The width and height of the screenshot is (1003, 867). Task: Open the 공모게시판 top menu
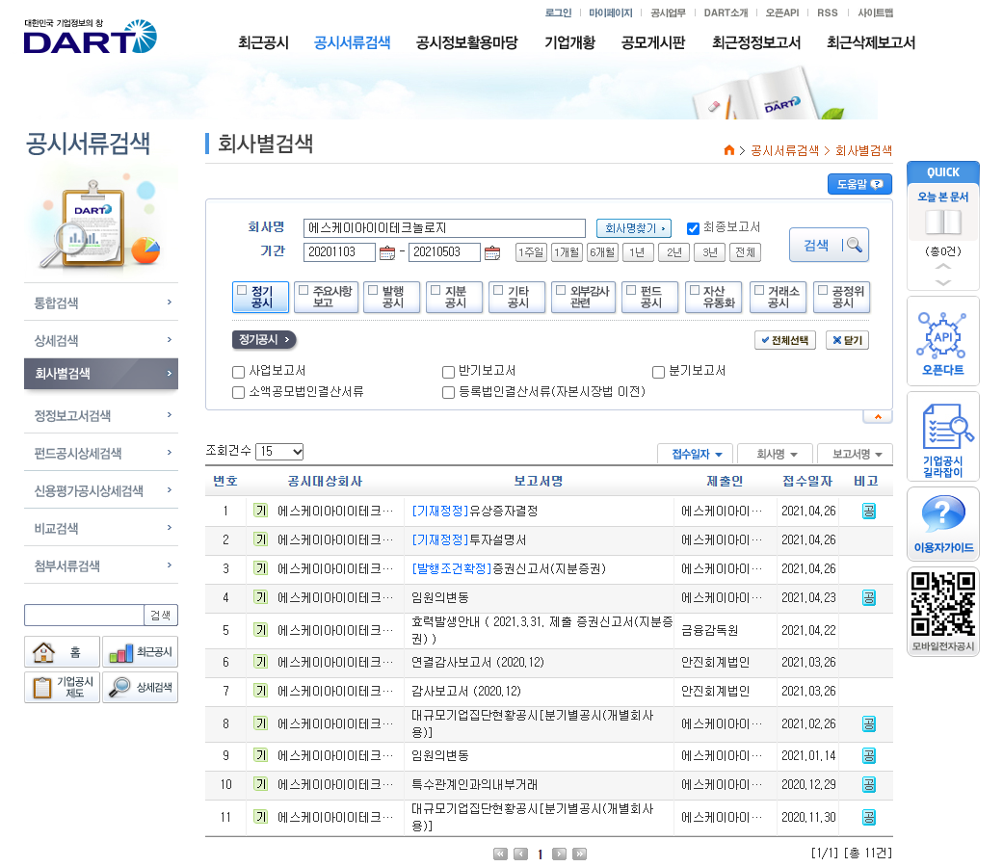[x=653, y=42]
